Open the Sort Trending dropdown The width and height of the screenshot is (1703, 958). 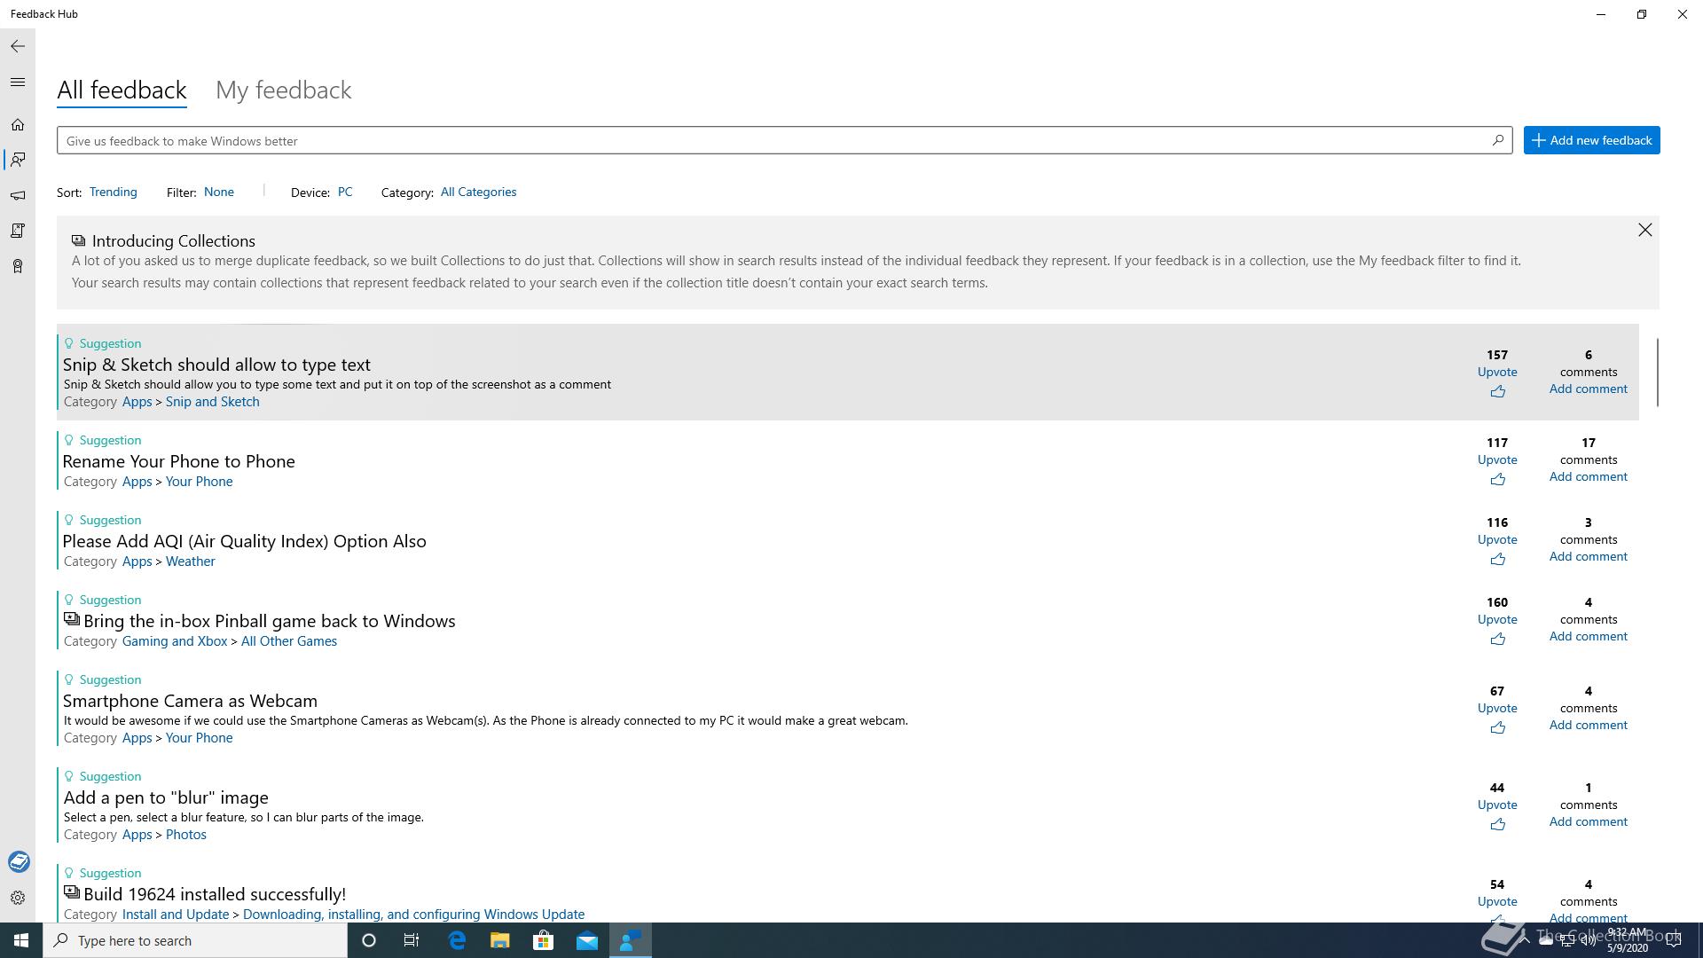point(113,192)
